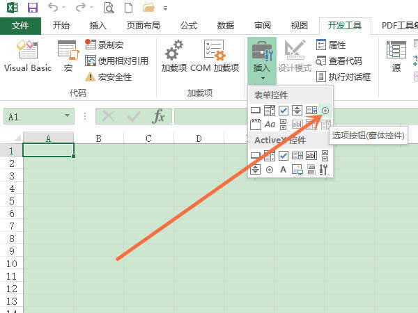Open 宏安全性 settings
Screen dimensions: 418x313
point(109,77)
